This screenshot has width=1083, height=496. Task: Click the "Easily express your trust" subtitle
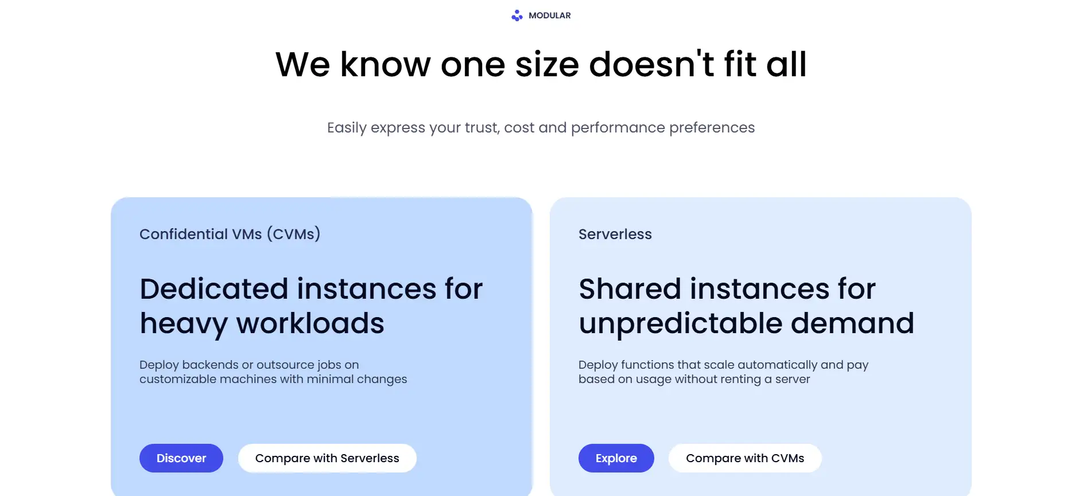coord(541,127)
